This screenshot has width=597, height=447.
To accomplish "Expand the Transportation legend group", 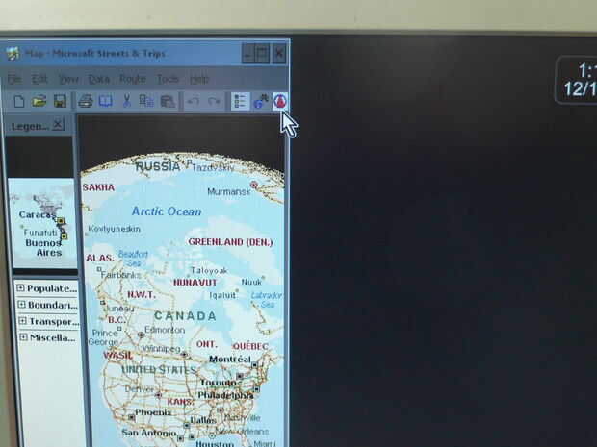I will 23,321.
